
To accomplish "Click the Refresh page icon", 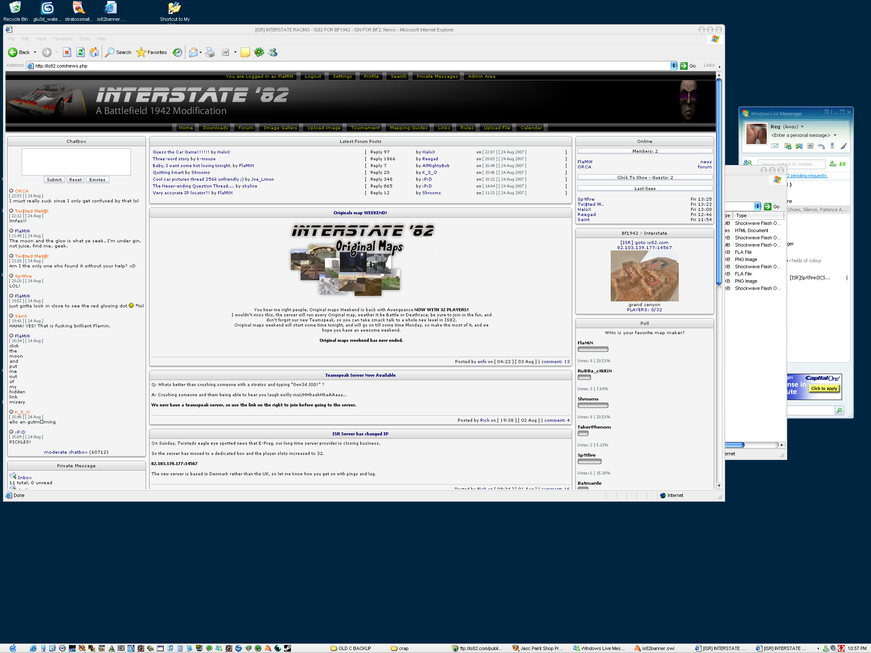I will pos(80,52).
